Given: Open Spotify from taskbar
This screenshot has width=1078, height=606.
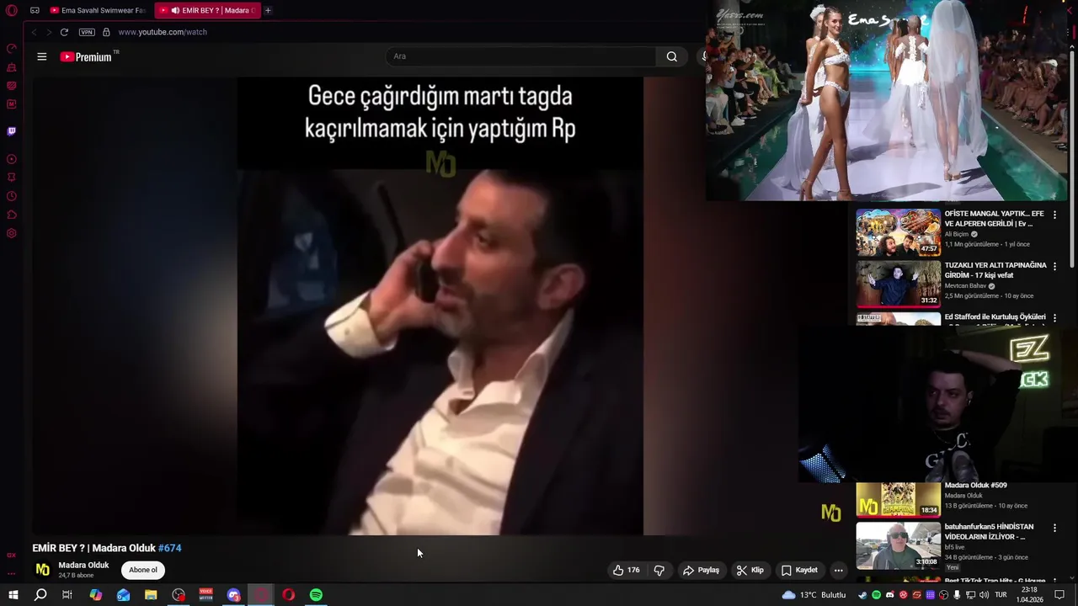Looking at the screenshot, I should (316, 595).
